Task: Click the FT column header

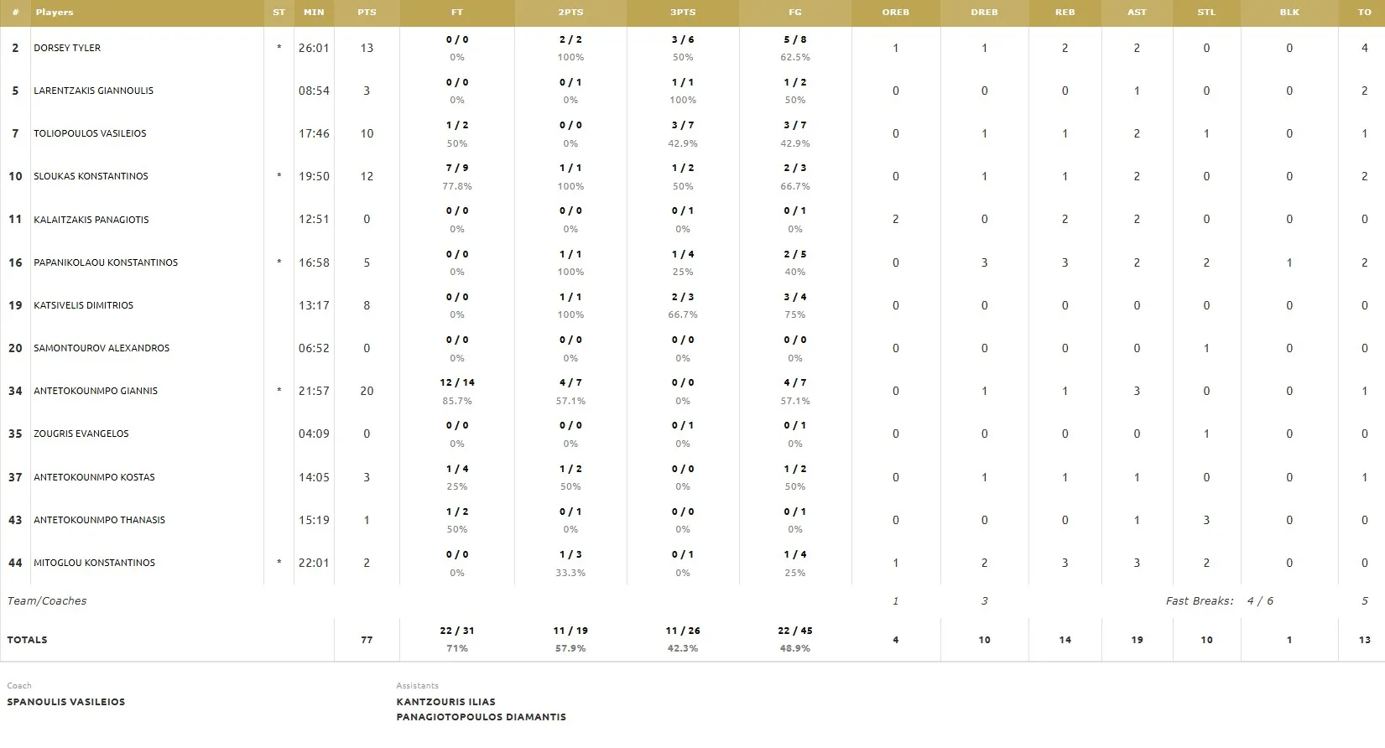Action: 457,13
